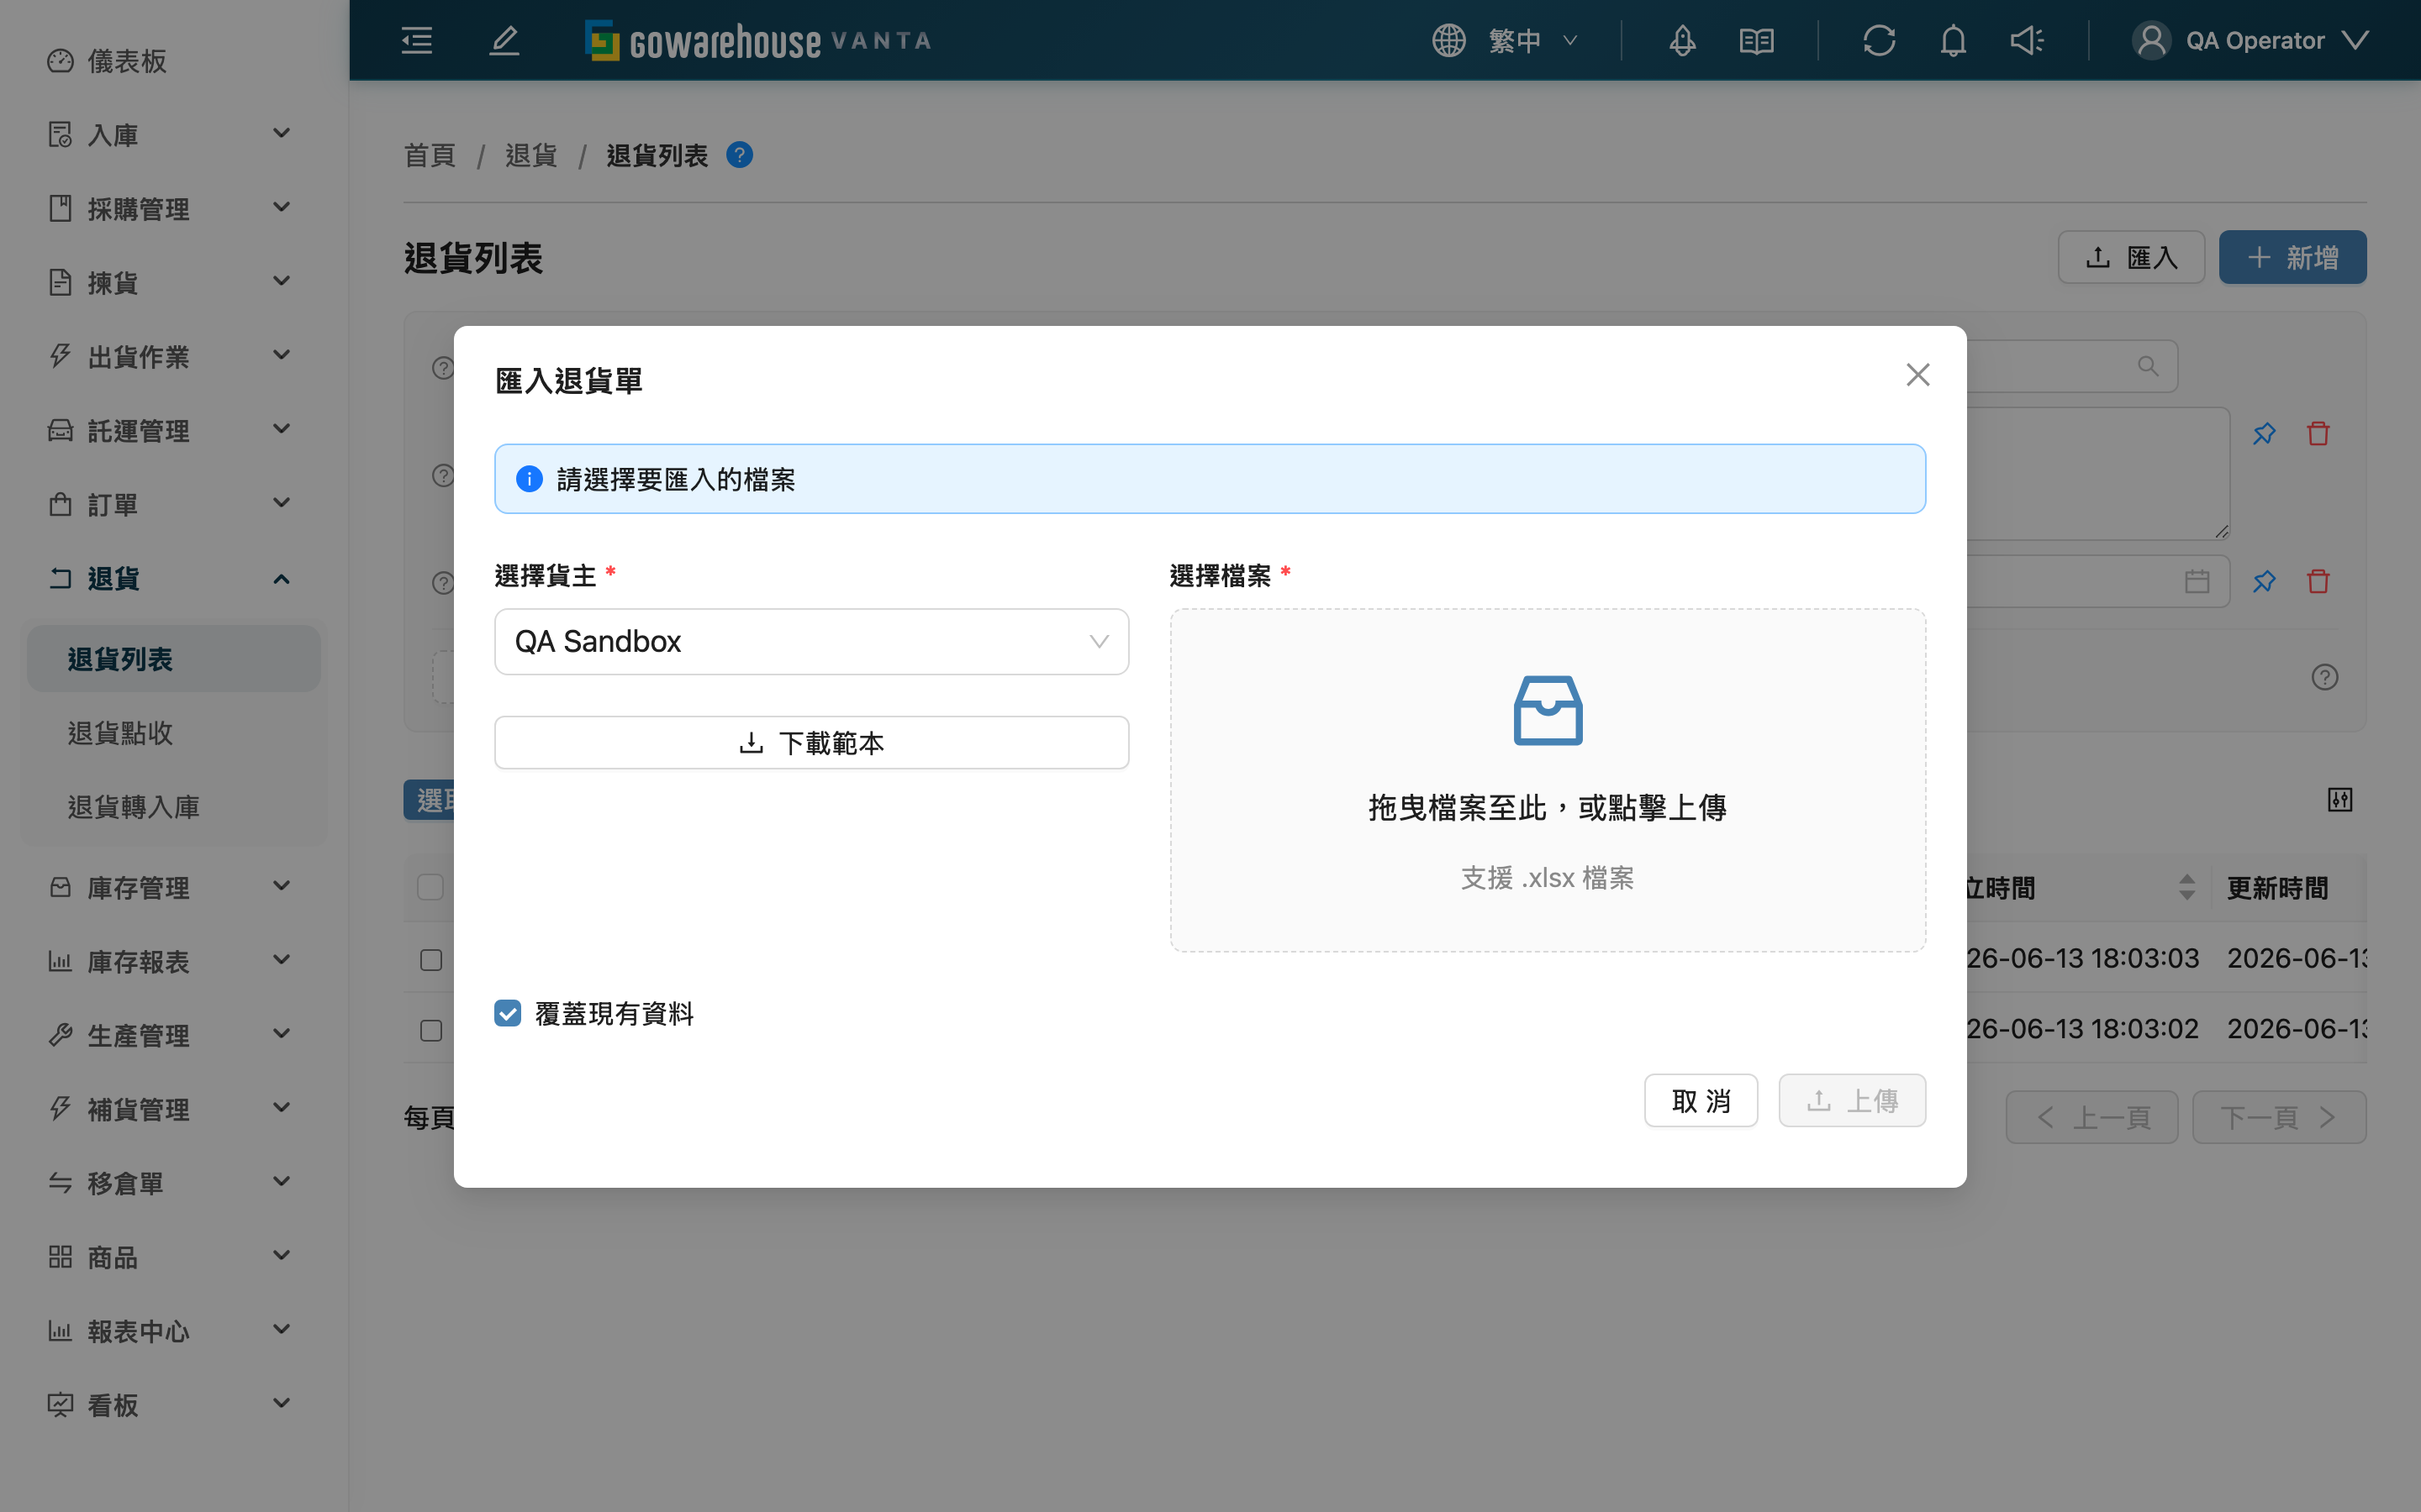Open the column settings icon above table

click(2340, 800)
